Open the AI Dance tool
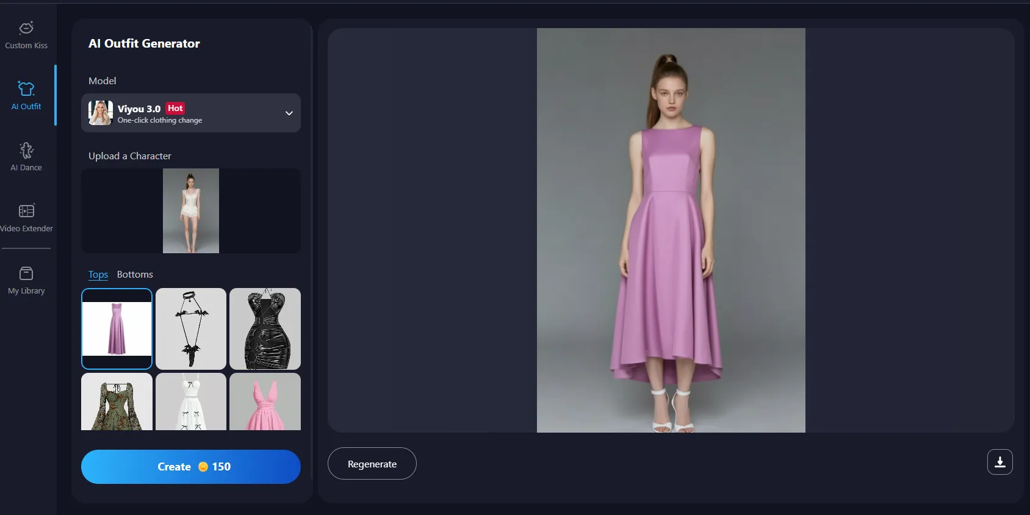This screenshot has width=1030, height=515. click(26, 157)
